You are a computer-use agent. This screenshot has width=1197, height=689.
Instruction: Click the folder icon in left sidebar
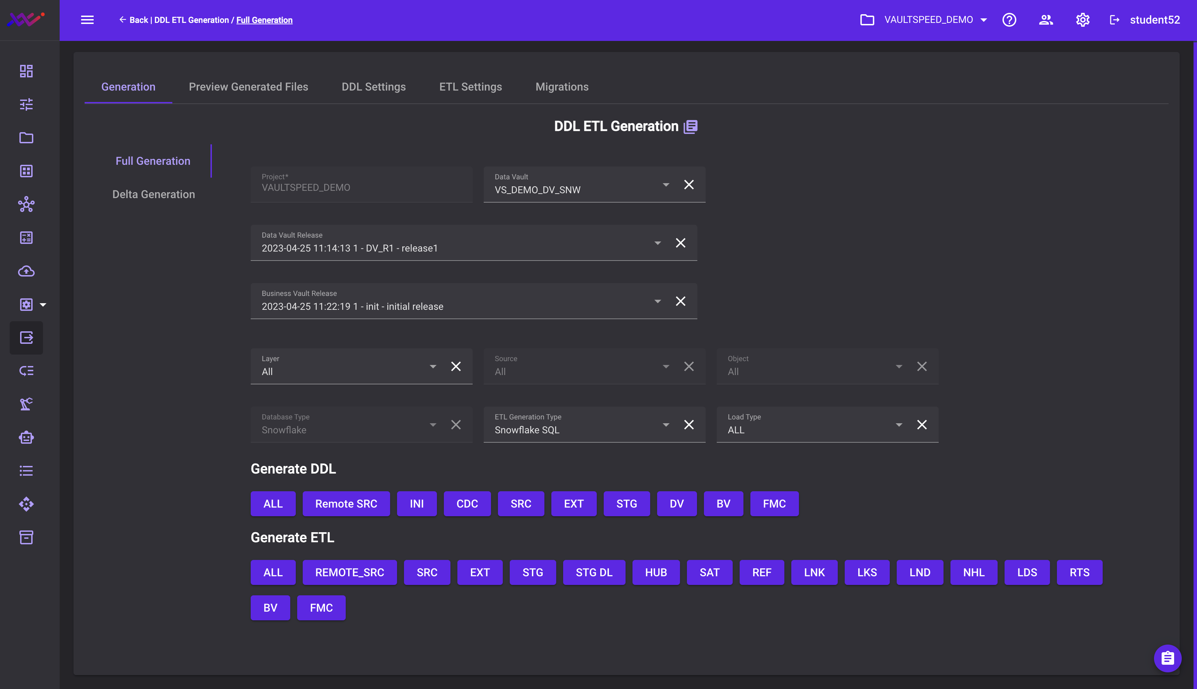tap(26, 138)
